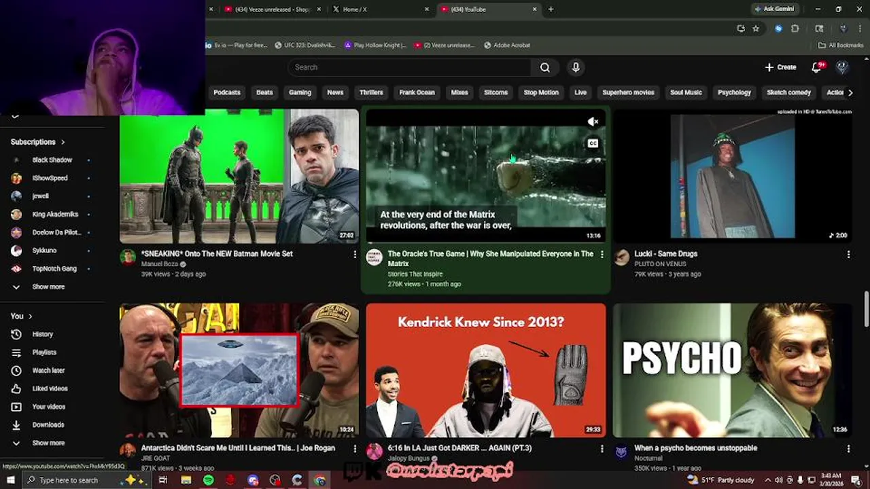The height and width of the screenshot is (489, 870).
Task: Select the Stop Motion category chip
Action: [541, 92]
